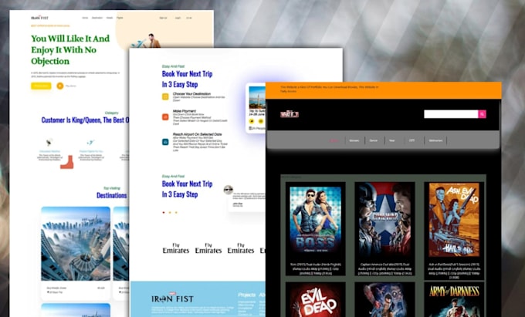Click the first yellow round icon on the trip card
The image size is (525, 317).
252,121
